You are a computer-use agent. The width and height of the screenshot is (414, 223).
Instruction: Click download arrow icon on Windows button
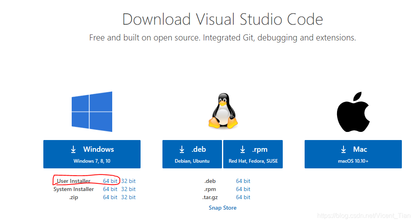tap(73, 149)
